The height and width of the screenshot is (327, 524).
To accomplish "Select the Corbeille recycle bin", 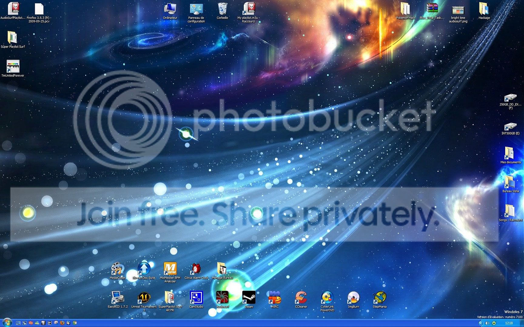I will (222, 11).
